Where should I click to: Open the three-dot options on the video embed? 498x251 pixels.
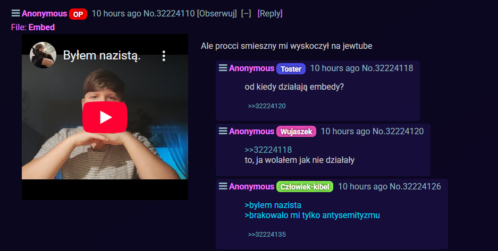tap(164, 56)
